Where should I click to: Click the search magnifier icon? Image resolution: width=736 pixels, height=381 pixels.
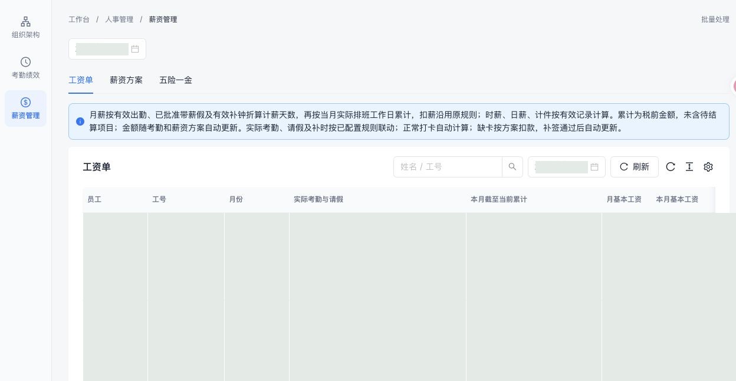tap(512, 167)
